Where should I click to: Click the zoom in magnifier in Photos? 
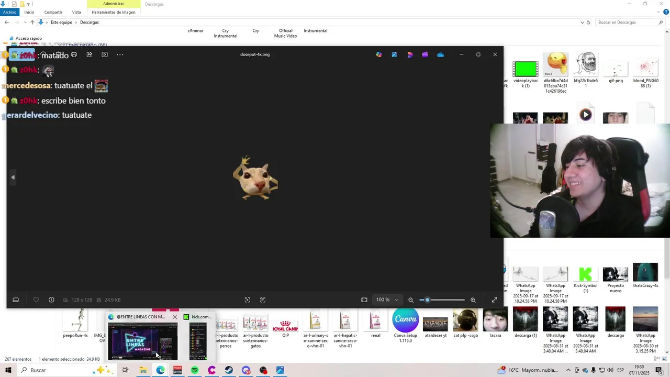pos(473,300)
